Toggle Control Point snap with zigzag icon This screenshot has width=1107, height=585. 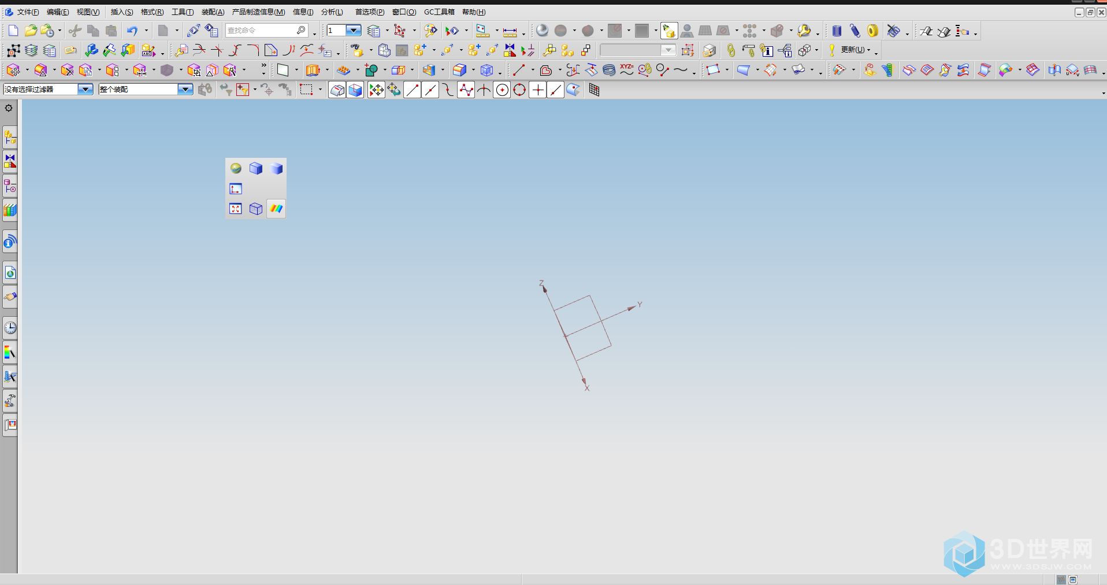tap(466, 90)
